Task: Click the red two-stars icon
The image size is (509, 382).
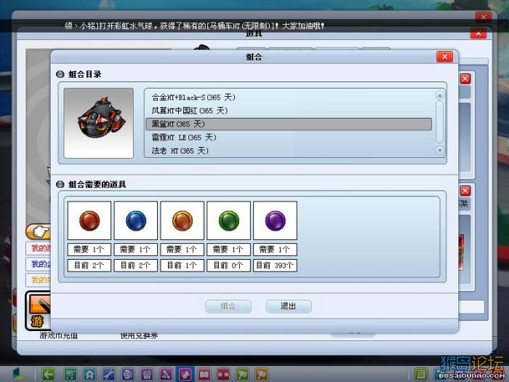Action: [x=223, y=374]
